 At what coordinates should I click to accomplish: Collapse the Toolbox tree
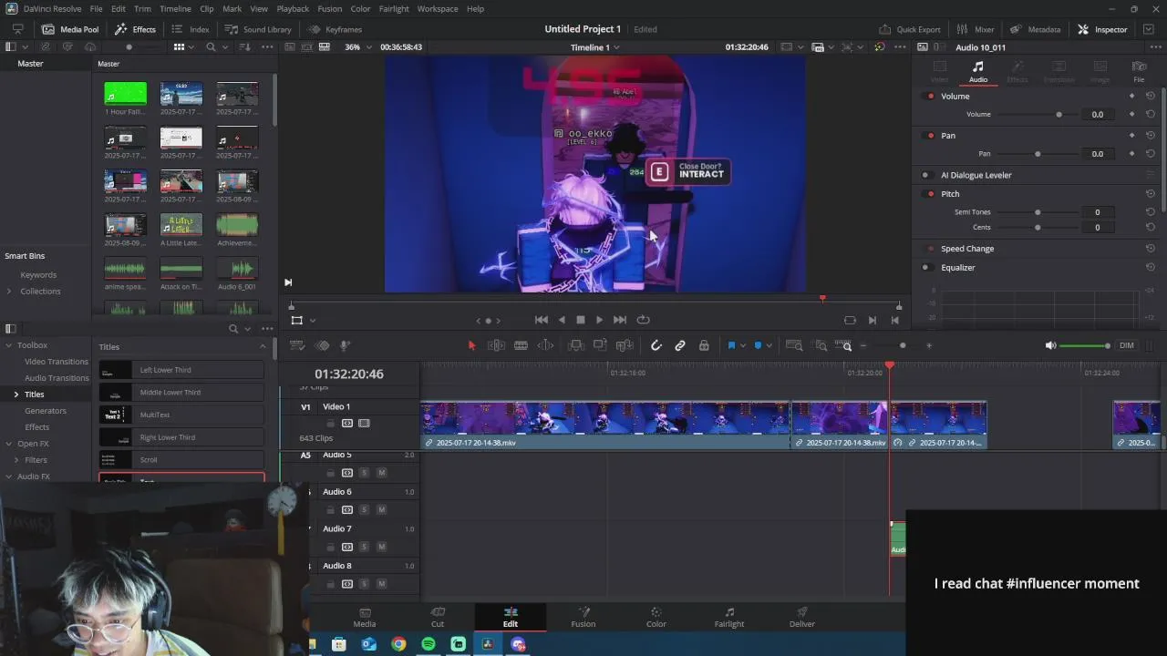point(9,345)
